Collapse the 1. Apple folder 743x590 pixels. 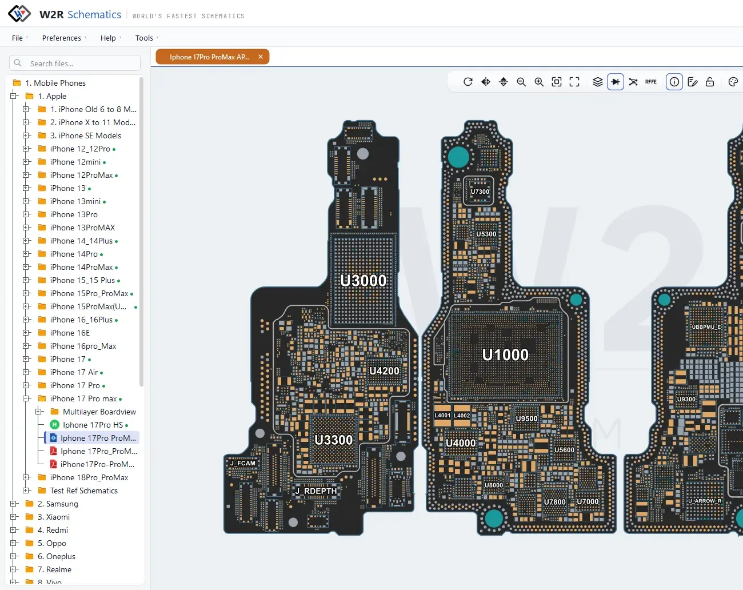[x=14, y=96]
